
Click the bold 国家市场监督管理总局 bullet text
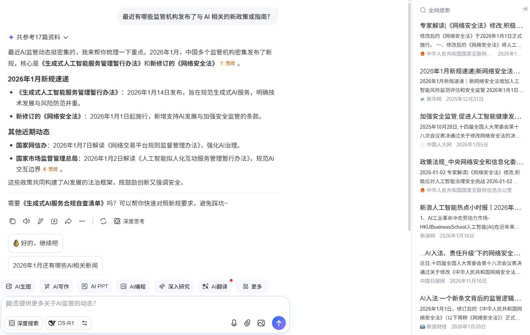tap(47, 158)
